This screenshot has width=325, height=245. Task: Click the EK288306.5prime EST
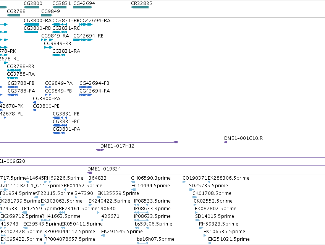209,182
